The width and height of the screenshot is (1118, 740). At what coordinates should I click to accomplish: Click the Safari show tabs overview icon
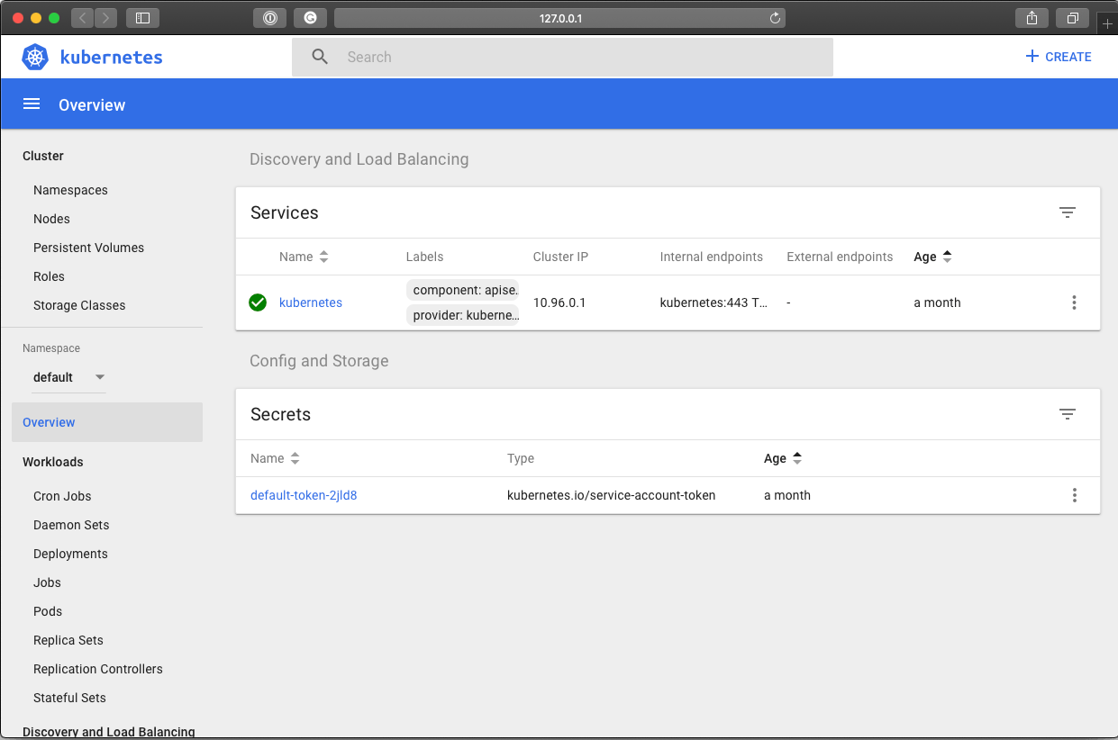(1073, 17)
